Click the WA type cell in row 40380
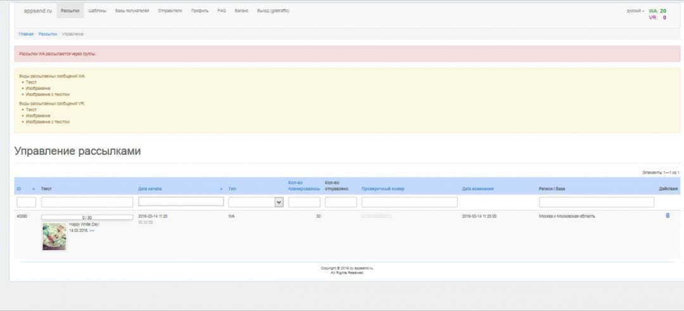The image size is (684, 311). (x=231, y=216)
